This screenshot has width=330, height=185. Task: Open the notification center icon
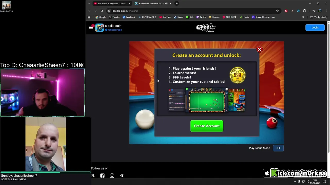coord(324,182)
